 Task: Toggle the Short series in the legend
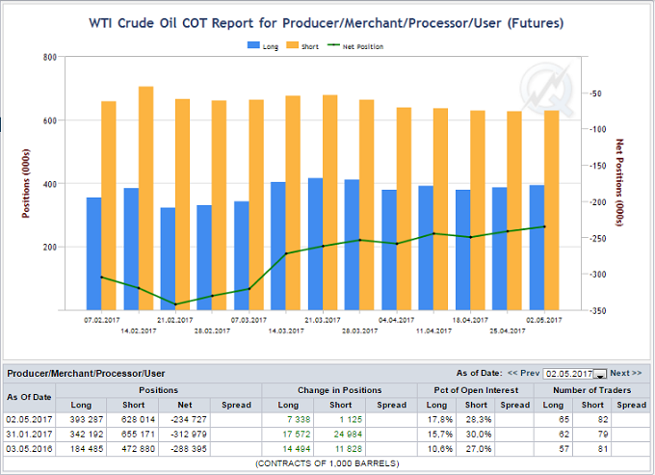306,45
